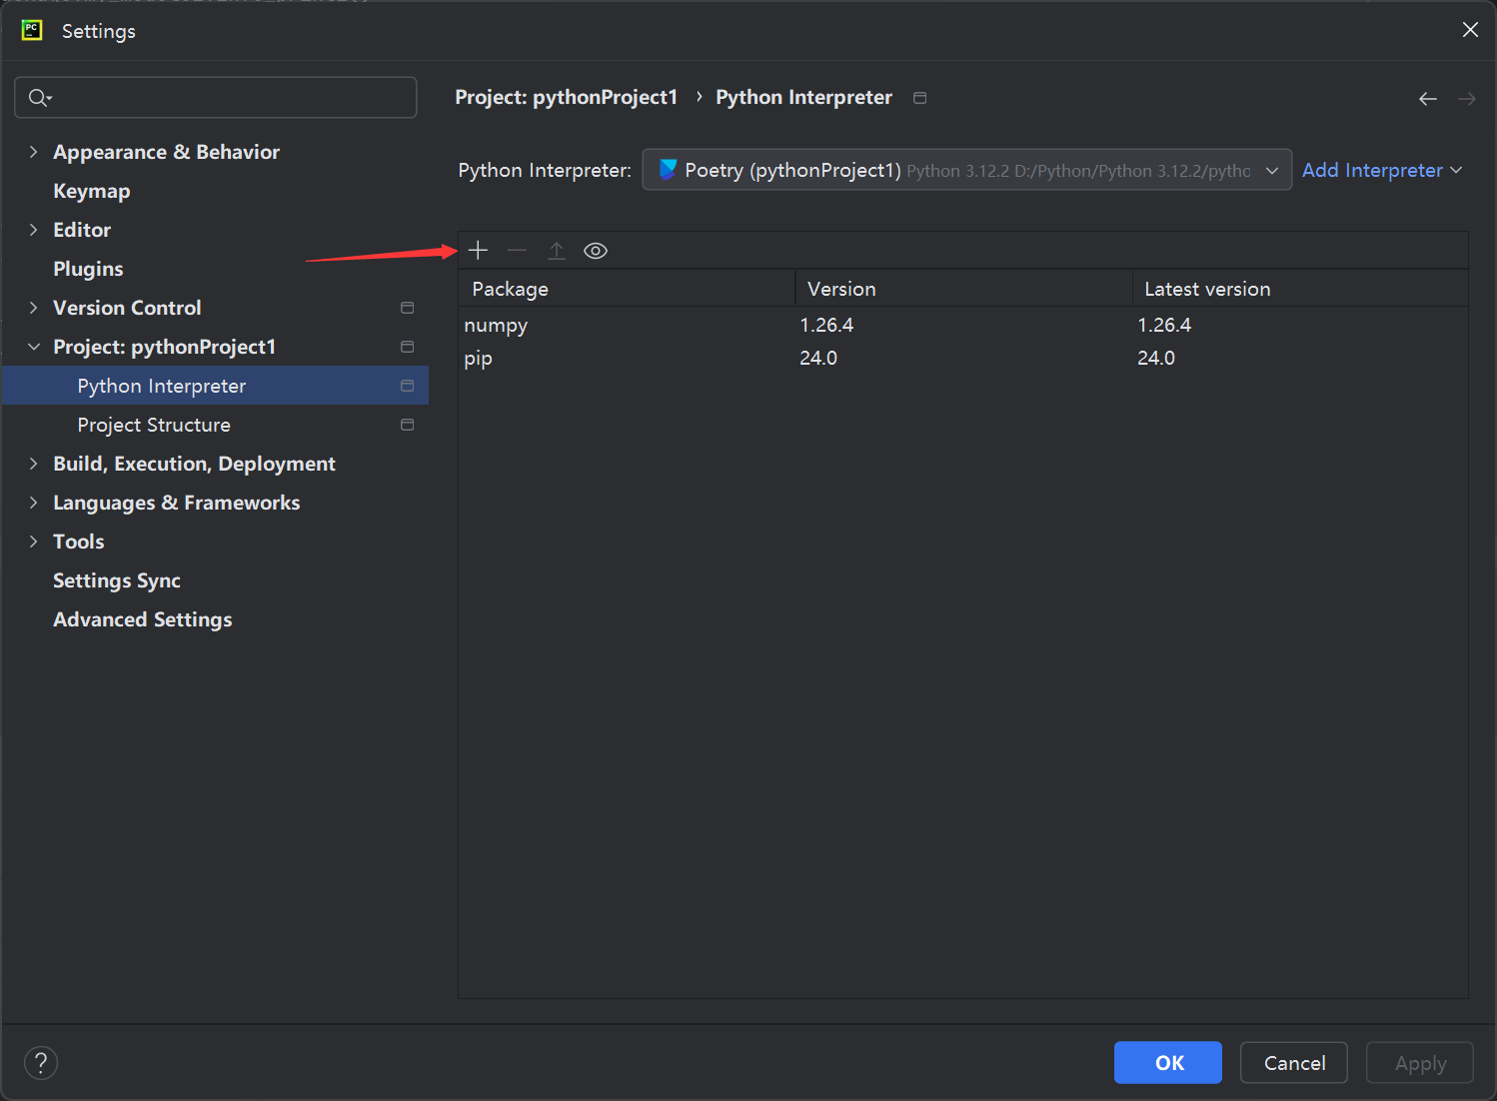Image resolution: width=1497 pixels, height=1101 pixels.
Task: Click project-level icon beside Project Structure
Action: pos(407,425)
